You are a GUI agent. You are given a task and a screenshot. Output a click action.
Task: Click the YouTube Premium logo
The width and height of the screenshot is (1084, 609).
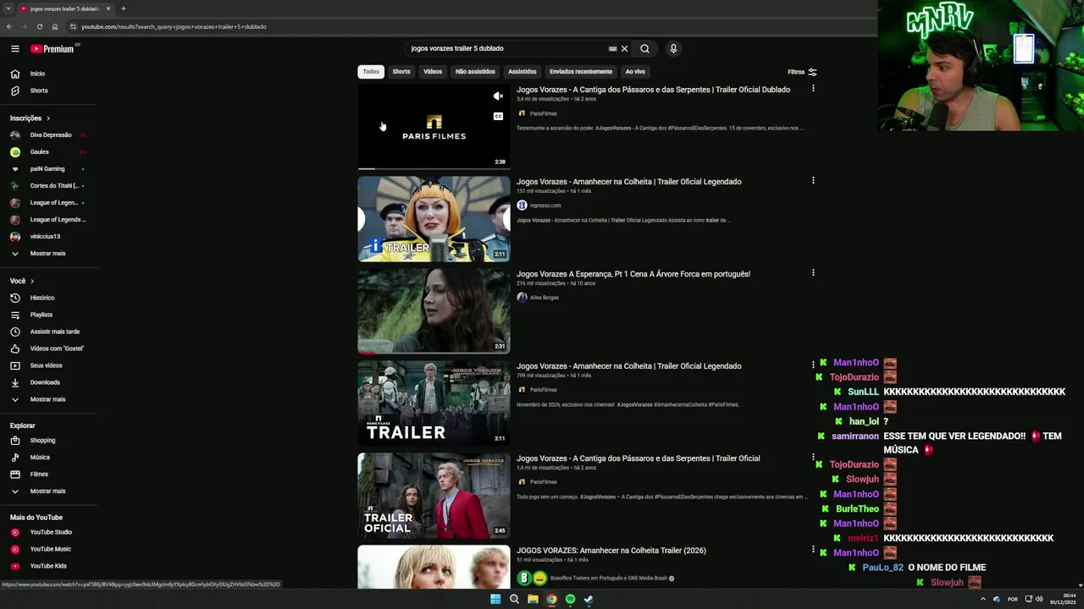tap(53, 49)
